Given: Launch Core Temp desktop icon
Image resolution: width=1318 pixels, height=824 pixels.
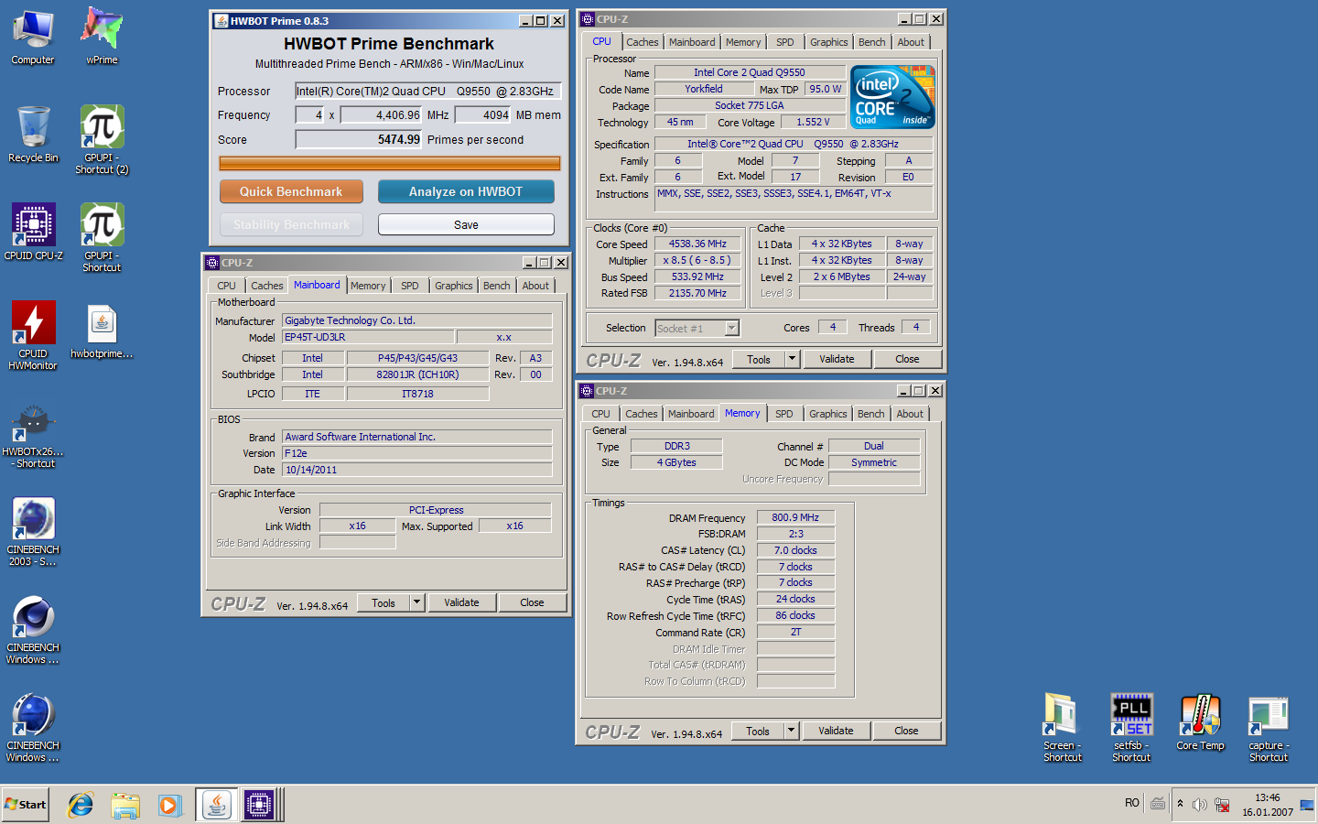Looking at the screenshot, I should click(x=1200, y=721).
